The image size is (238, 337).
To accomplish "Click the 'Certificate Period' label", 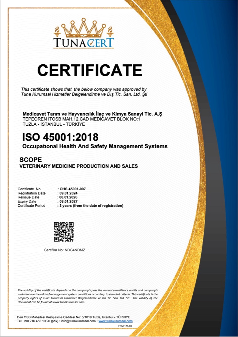I will point(31,206).
